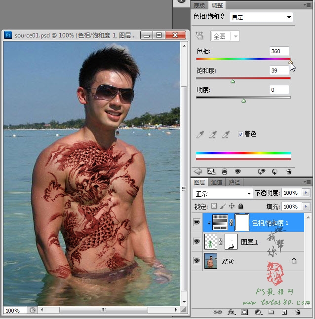Pick the subtract-from-sample eyedropper
Image resolution: width=315 pixels, height=319 pixels.
tap(226, 134)
